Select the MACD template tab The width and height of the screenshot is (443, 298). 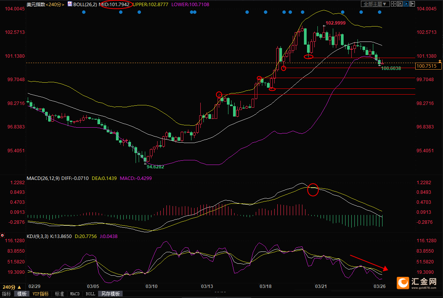tap(75, 294)
